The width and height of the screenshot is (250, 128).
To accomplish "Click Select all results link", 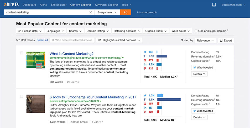I will (42, 40).
